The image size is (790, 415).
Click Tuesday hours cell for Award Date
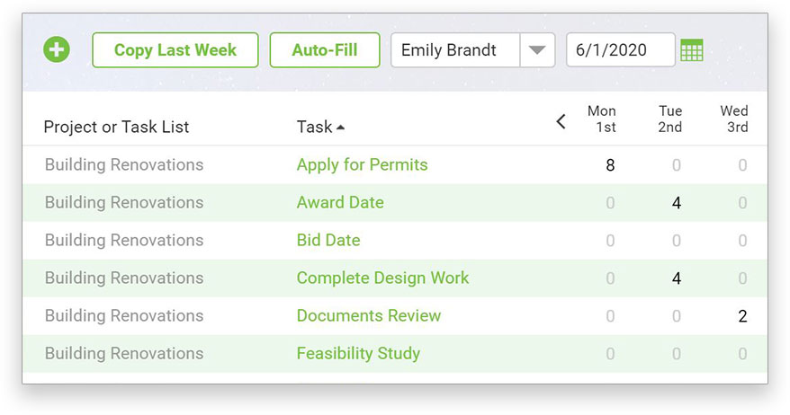[676, 203]
